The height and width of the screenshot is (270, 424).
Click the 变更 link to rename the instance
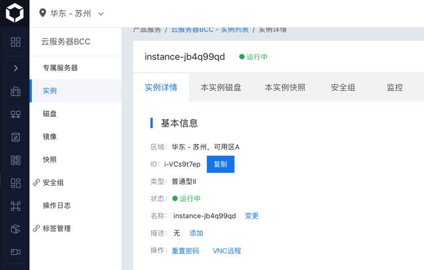point(252,216)
